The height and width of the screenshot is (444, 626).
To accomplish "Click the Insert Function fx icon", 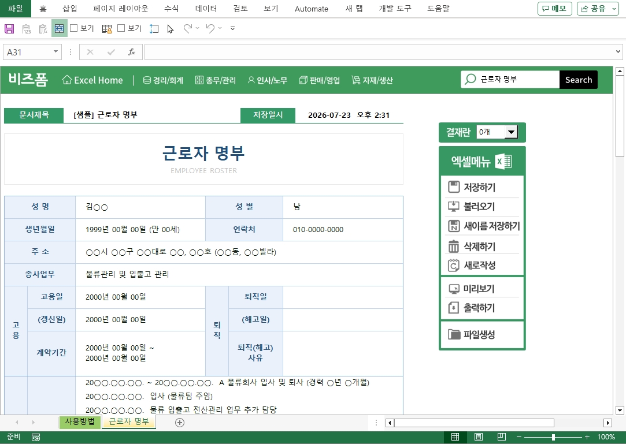I will coord(131,52).
